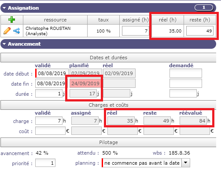221x170 pixels.
Task: Click the ressource column header
Action: [x=55, y=20]
